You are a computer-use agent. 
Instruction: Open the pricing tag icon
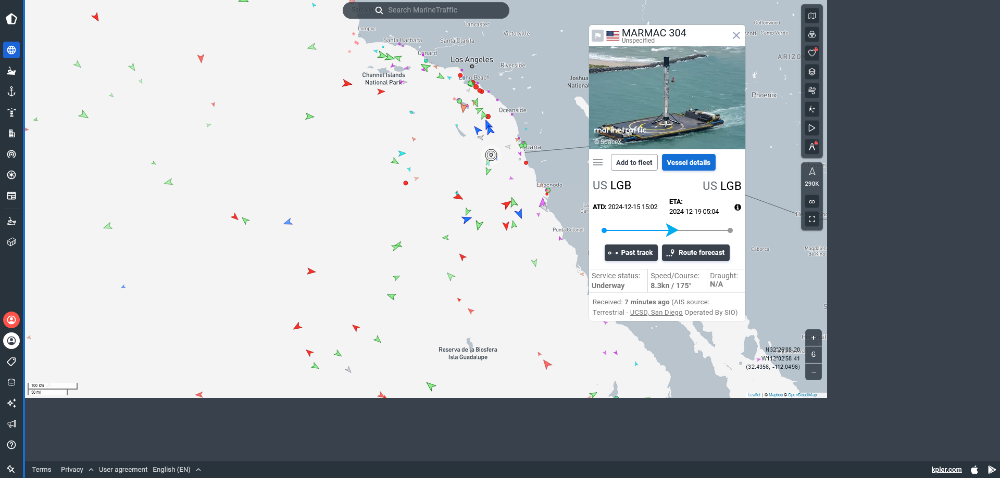[x=11, y=361]
